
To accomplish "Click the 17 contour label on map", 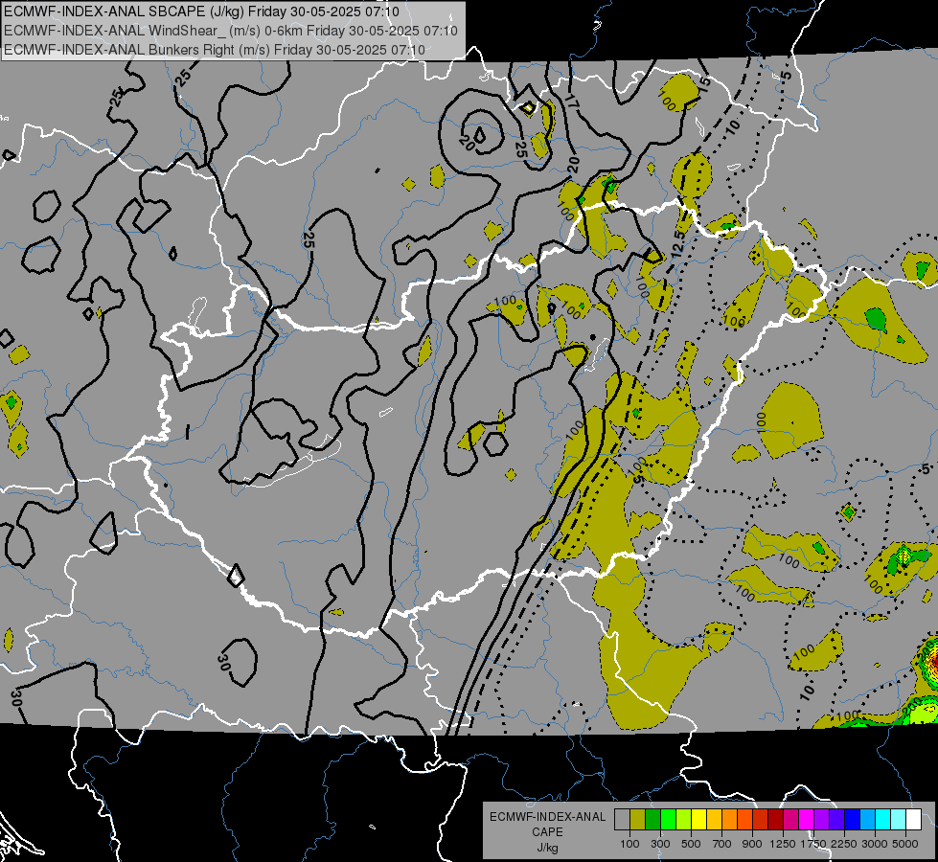I will [571, 102].
